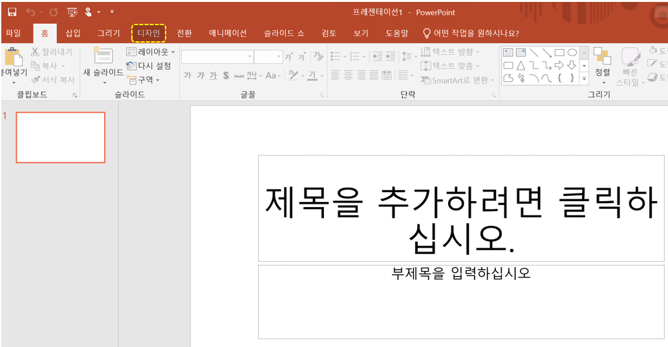Toggle center text alignment
The width and height of the screenshot is (668, 347).
click(348, 75)
